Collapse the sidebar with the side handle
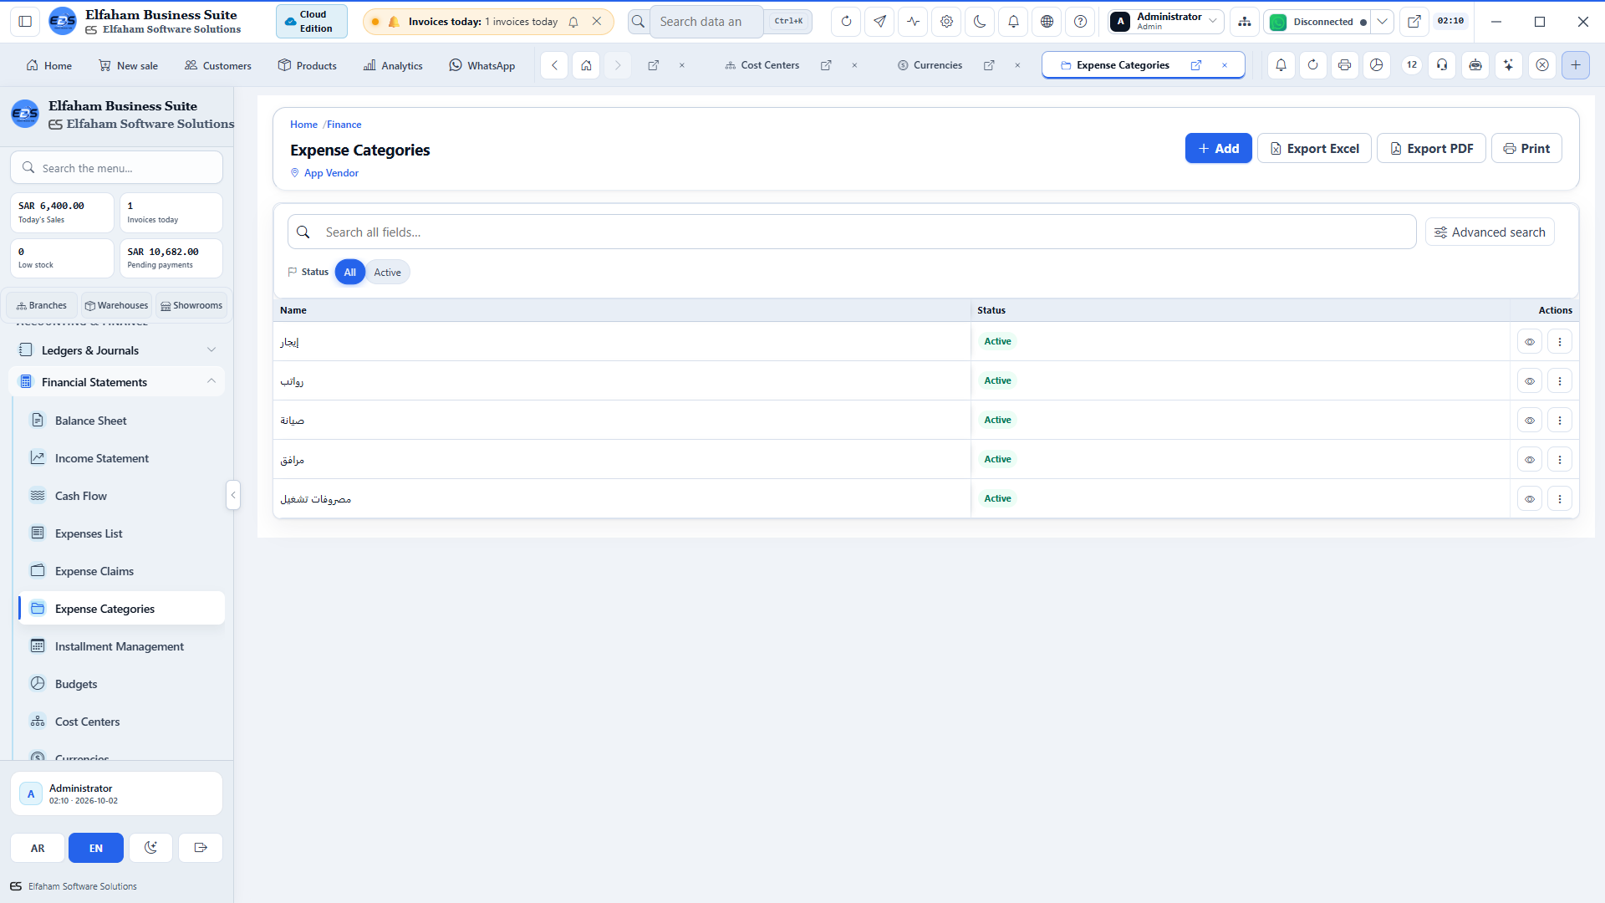Image resolution: width=1605 pixels, height=903 pixels. (x=233, y=495)
